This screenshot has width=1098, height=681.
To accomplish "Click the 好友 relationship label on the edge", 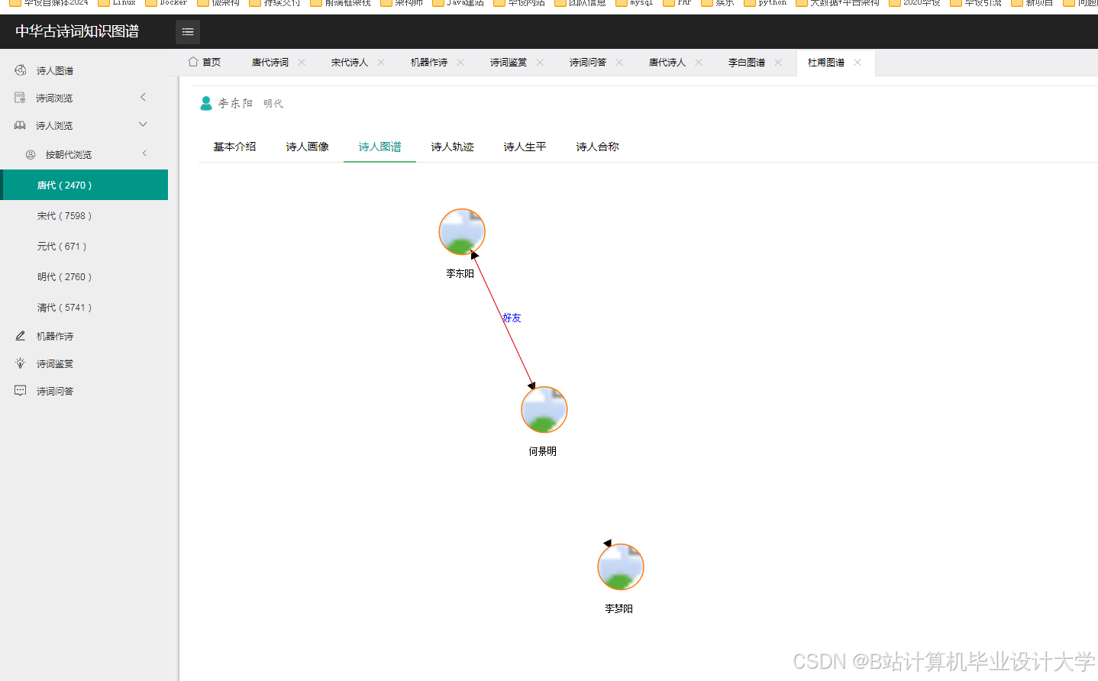I will tap(511, 318).
